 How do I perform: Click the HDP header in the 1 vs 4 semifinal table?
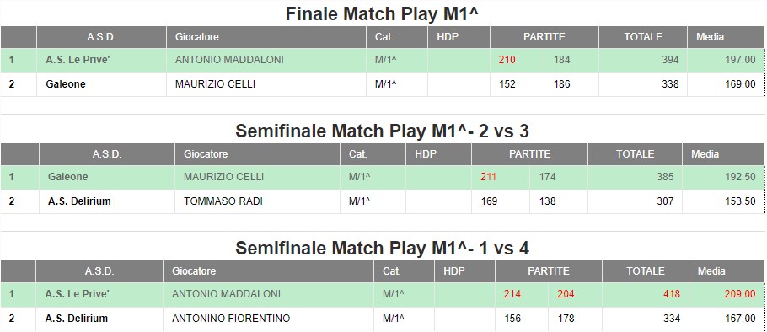click(454, 270)
